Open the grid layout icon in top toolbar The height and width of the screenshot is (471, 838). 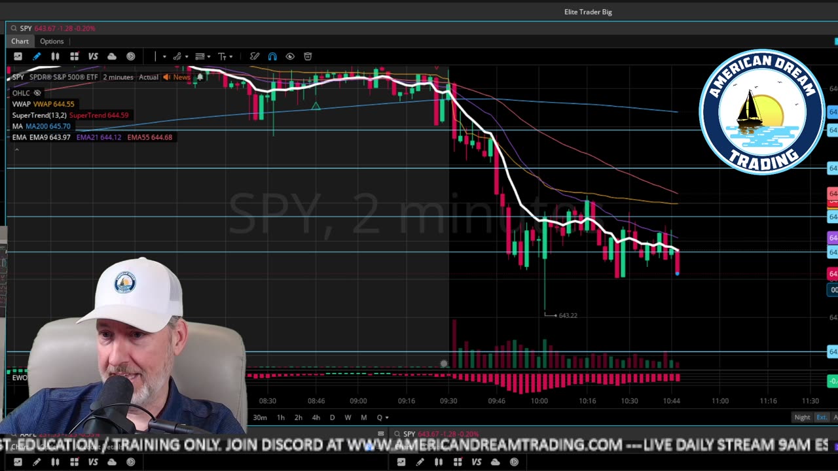tap(75, 56)
